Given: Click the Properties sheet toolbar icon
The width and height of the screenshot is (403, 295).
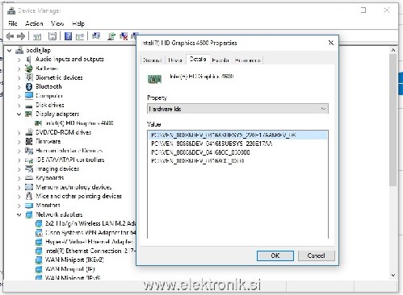Looking at the screenshot, I should point(52,36).
